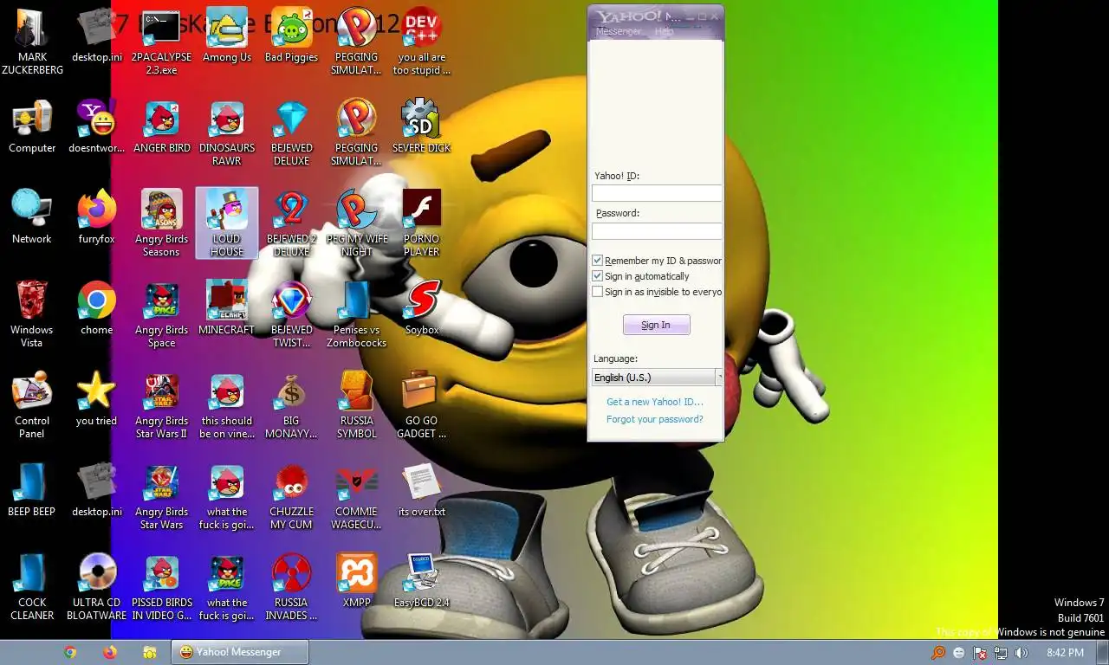Image resolution: width=1109 pixels, height=665 pixels.
Task: Select the MINECRAFT desktop icon
Action: [226, 308]
